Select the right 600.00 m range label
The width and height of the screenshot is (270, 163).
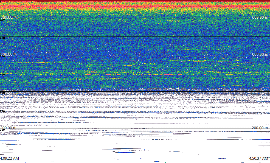coord(260,54)
